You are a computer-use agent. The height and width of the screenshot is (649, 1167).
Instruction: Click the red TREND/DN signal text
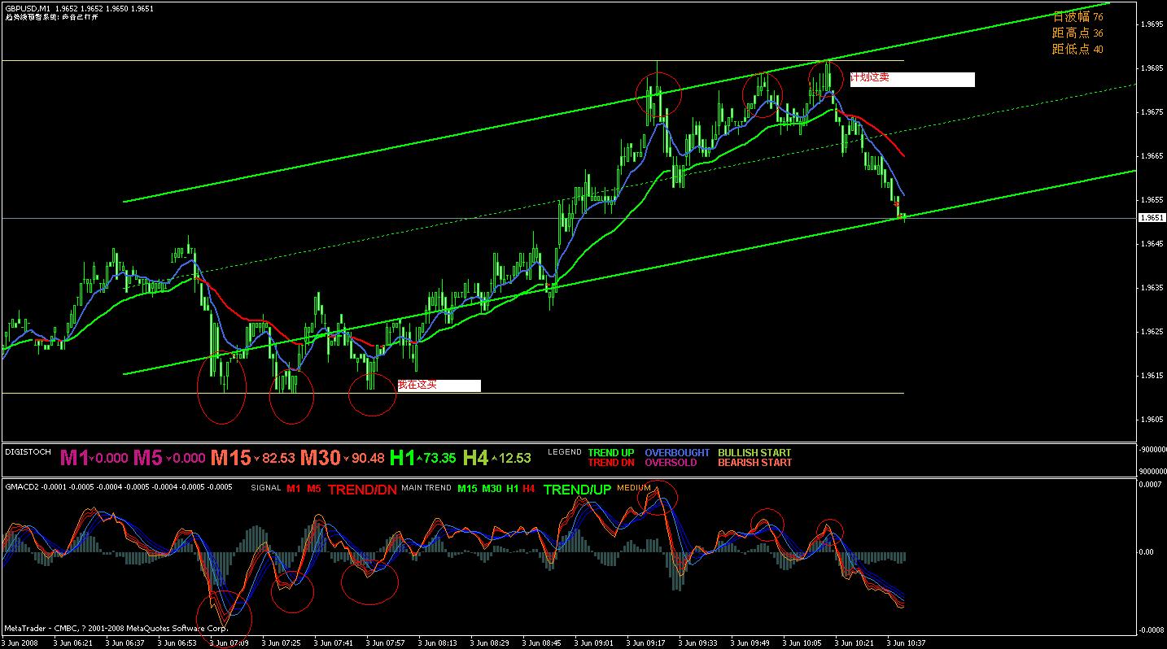click(x=362, y=490)
